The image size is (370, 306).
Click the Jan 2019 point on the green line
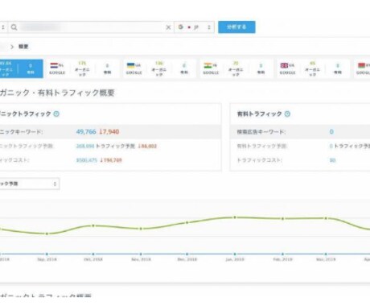pos(235,217)
